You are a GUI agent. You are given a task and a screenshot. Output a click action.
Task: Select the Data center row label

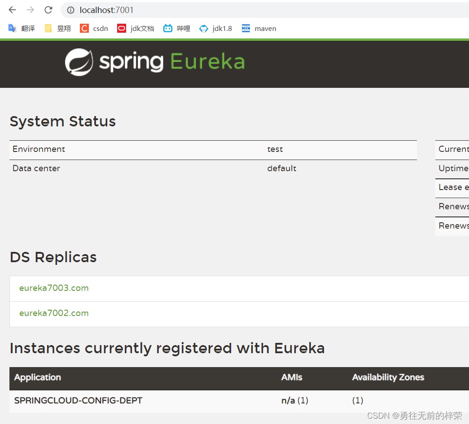tap(36, 169)
